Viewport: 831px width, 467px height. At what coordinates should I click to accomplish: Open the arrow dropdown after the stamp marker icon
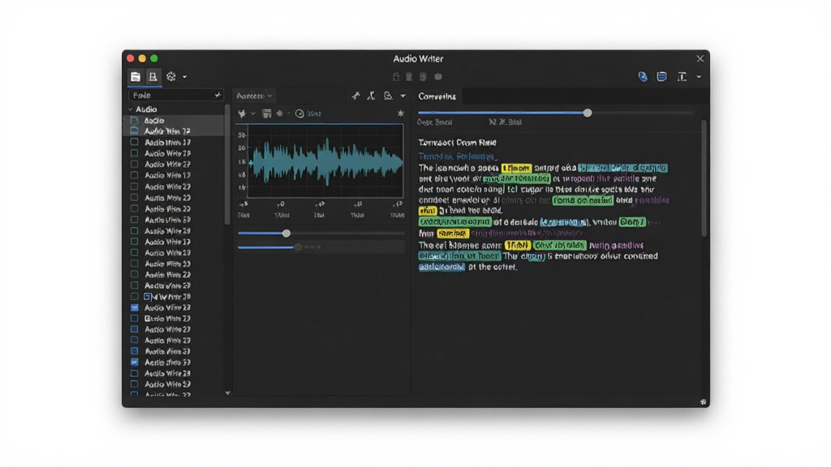403,96
